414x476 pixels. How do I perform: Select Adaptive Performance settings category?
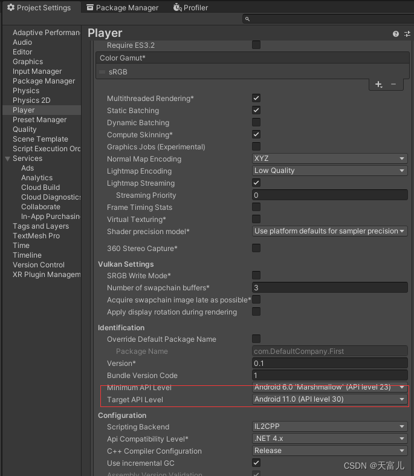tap(42, 33)
